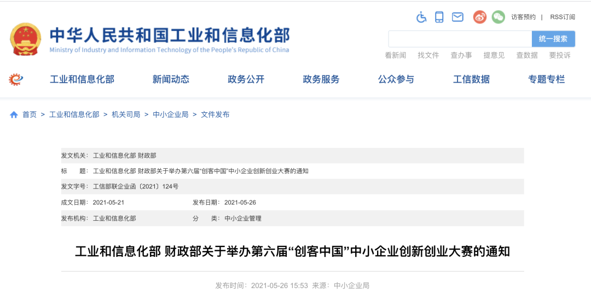This screenshot has width=591, height=304.
Task: Open RSS订阅 link
Action: pyautogui.click(x=563, y=17)
